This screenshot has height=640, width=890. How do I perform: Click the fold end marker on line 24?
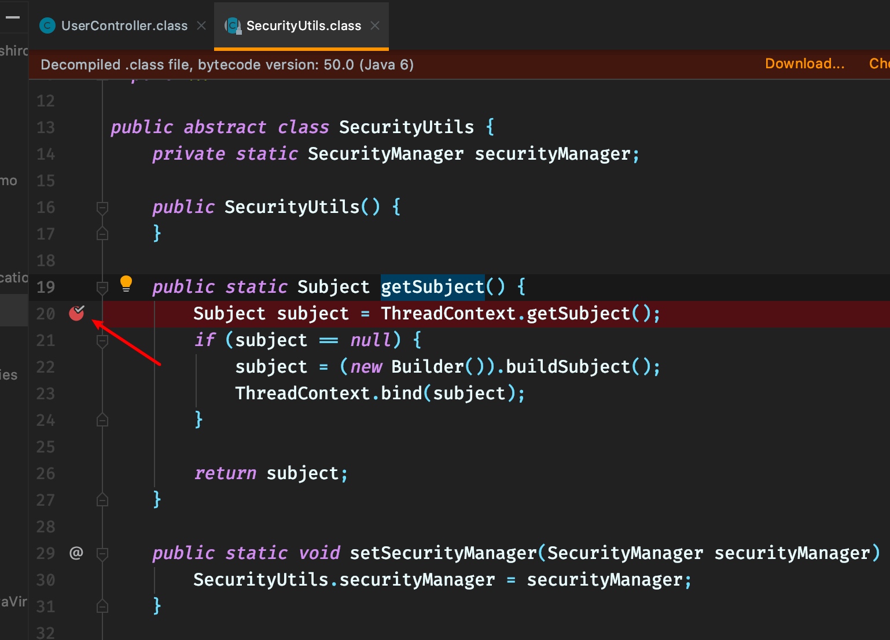pos(102,420)
